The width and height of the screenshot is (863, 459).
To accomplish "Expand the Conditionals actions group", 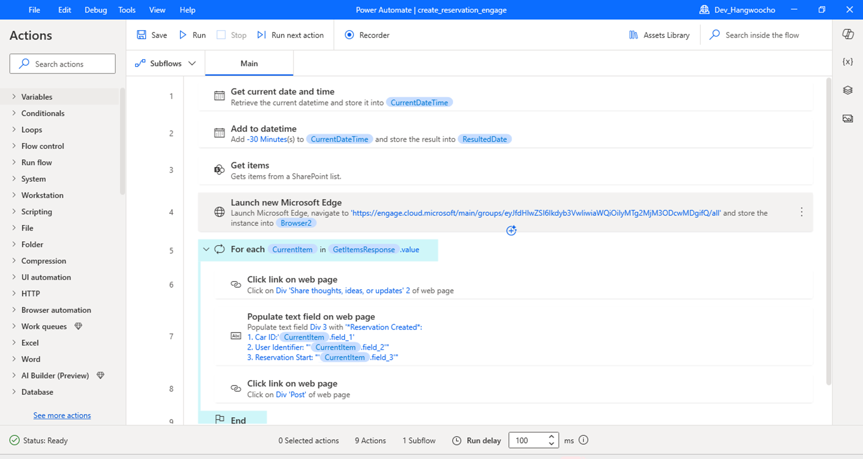I will pyautogui.click(x=14, y=113).
